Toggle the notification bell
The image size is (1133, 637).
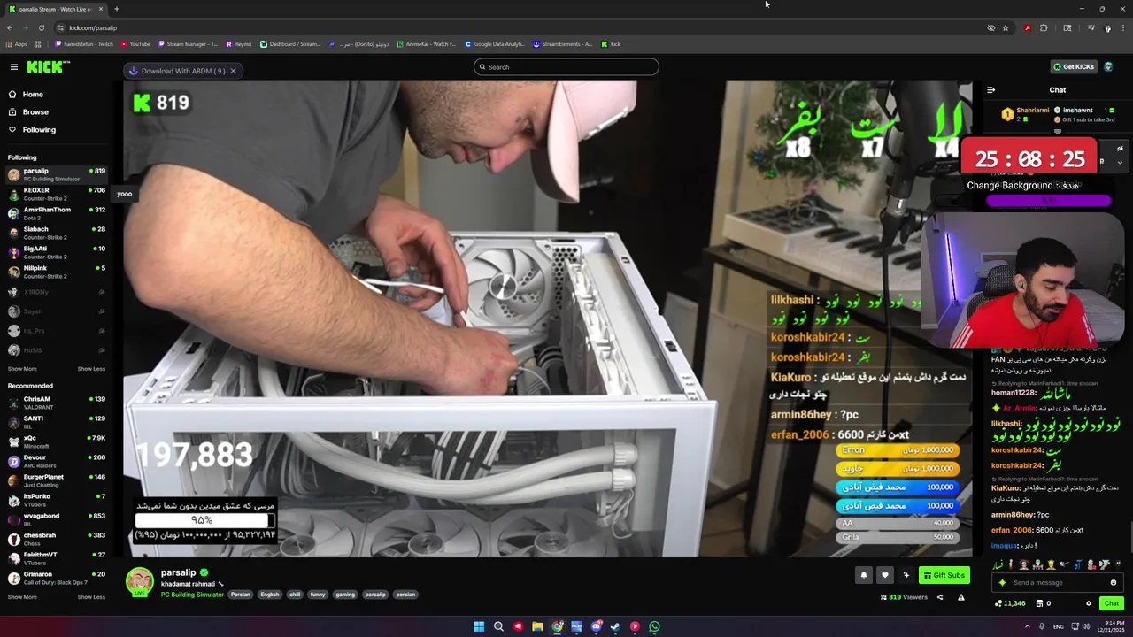click(864, 575)
